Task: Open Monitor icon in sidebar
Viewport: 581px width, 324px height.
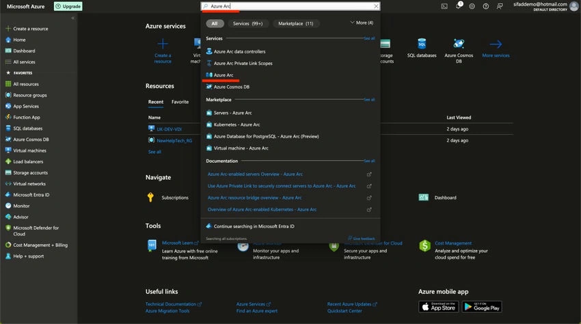Action: point(8,206)
